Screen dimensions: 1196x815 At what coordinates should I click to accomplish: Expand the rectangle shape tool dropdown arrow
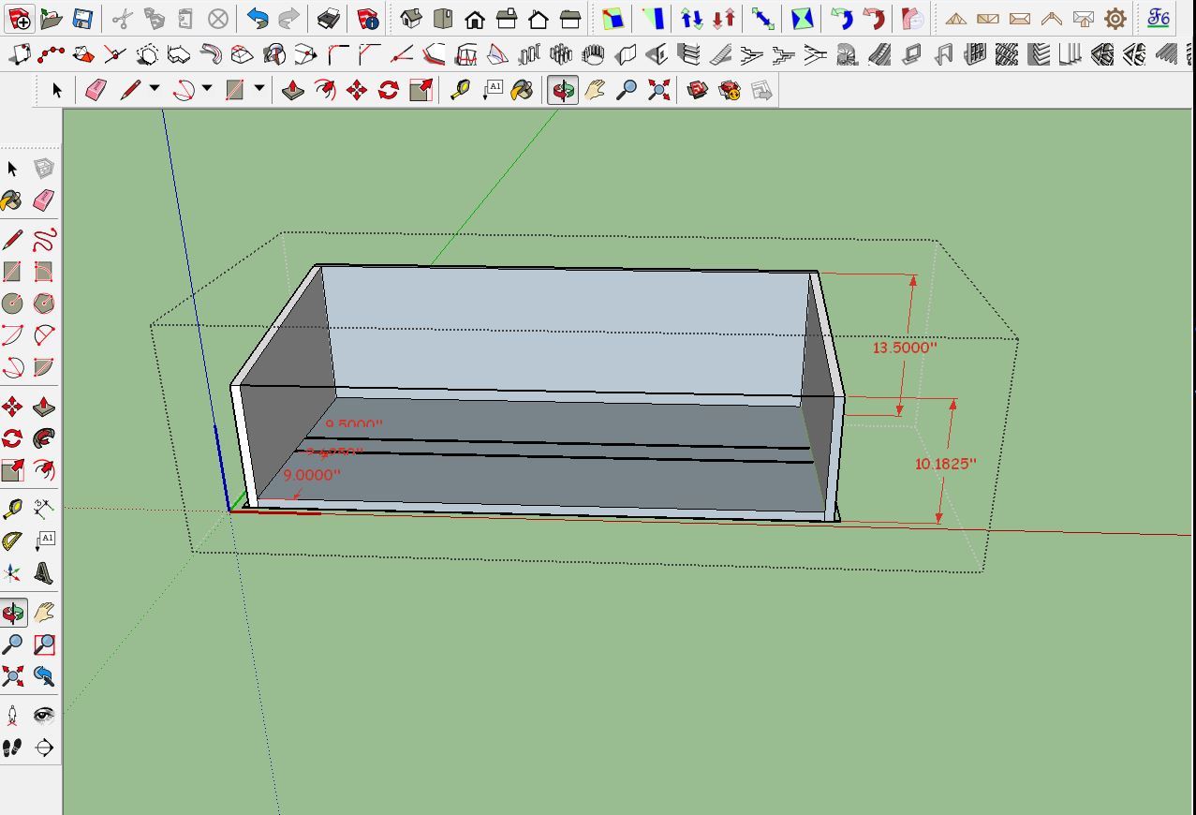pyautogui.click(x=259, y=89)
